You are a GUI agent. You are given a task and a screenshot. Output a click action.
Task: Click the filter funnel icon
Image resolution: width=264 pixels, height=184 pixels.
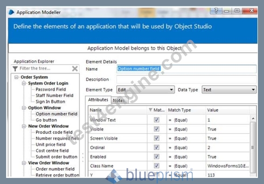click(x=15, y=68)
